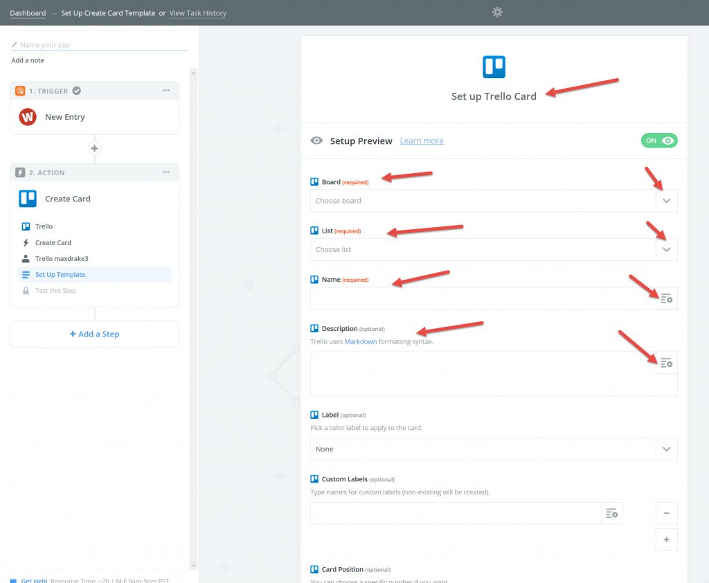Screen dimensions: 709x583
Task: Go to Dashboard via breadcrumb link
Action: pos(28,13)
